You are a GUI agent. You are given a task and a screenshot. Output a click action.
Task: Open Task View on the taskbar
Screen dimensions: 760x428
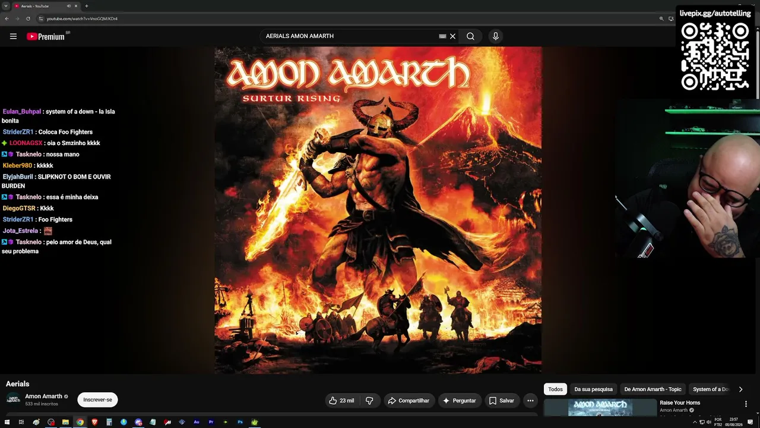21,422
